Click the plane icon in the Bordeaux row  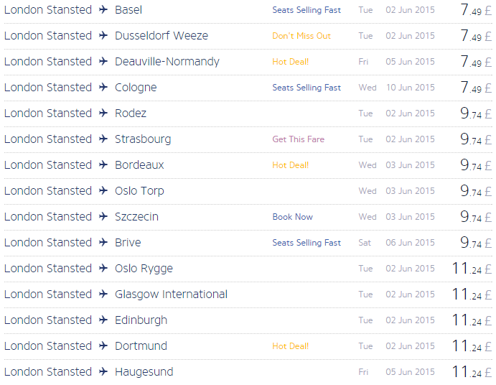[103, 164]
